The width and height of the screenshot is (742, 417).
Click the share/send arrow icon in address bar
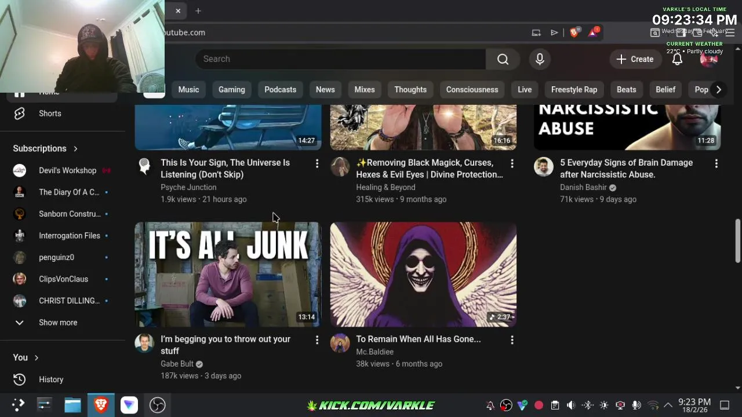pos(554,32)
